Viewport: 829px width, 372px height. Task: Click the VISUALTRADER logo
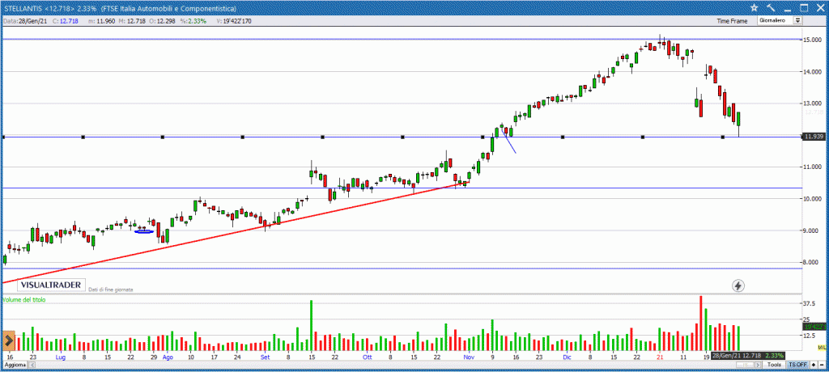[51, 285]
